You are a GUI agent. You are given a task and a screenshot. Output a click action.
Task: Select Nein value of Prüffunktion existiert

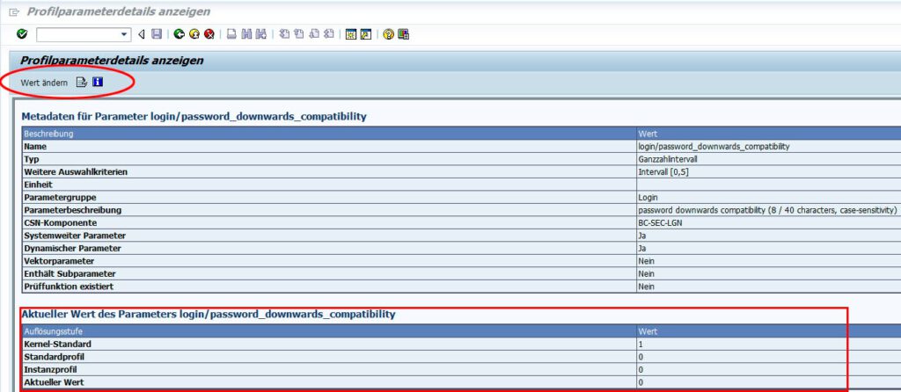click(646, 287)
